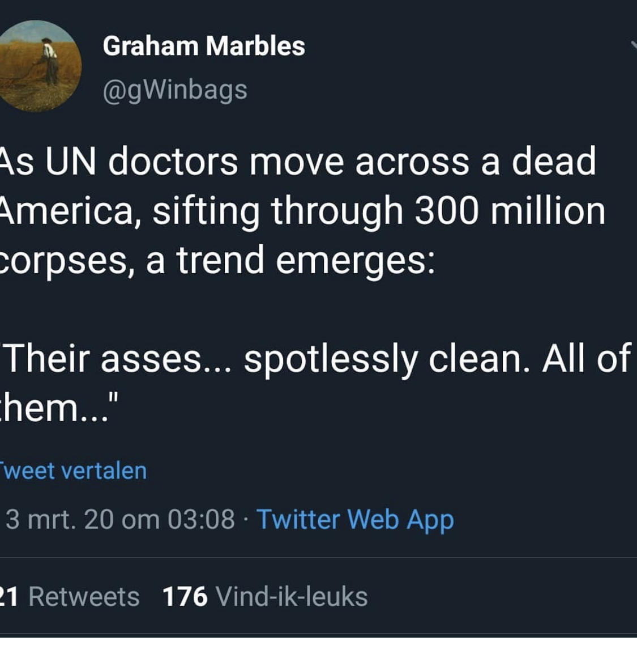Click the tweet's first line about UN doctors
Image resolution: width=637 pixels, height=645 pixels.
pos(297,162)
